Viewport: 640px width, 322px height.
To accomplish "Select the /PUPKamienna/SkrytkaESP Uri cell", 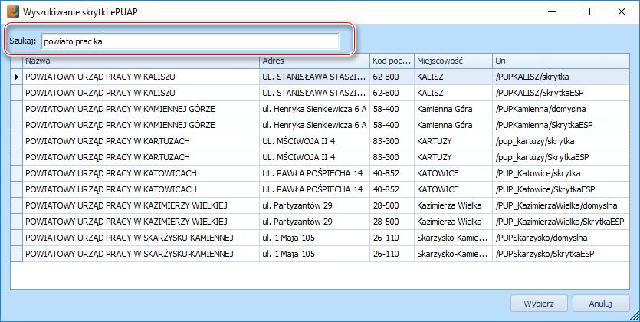I will 561,125.
